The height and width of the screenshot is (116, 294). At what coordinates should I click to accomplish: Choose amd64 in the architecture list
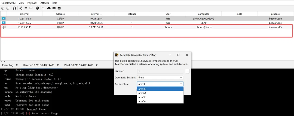point(160,93)
